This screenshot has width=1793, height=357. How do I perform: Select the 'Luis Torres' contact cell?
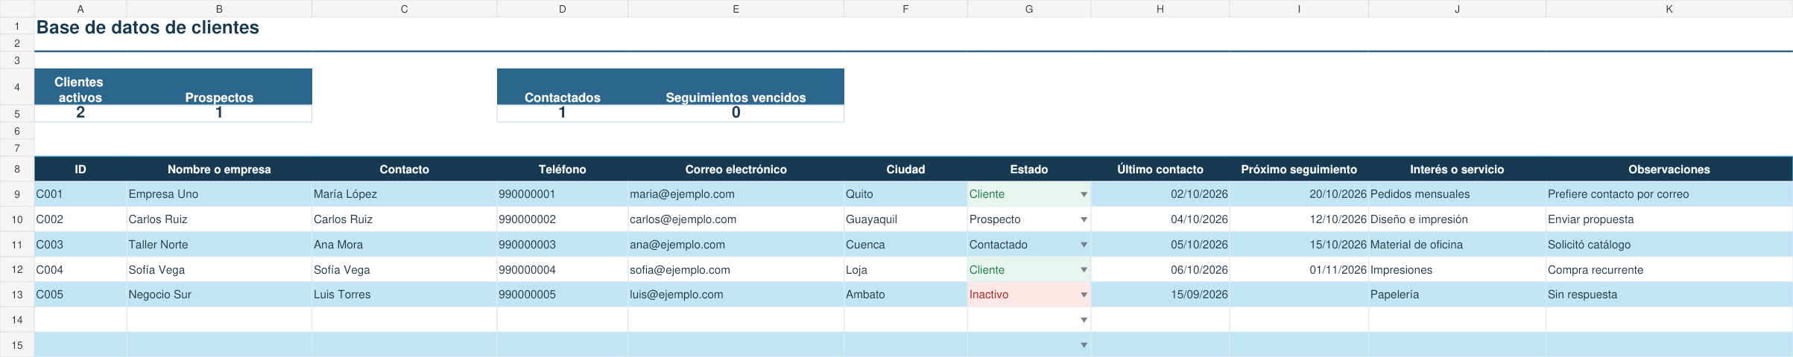click(x=404, y=295)
